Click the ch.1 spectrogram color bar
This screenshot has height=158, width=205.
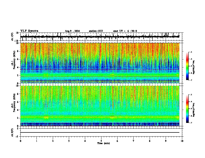(187, 66)
